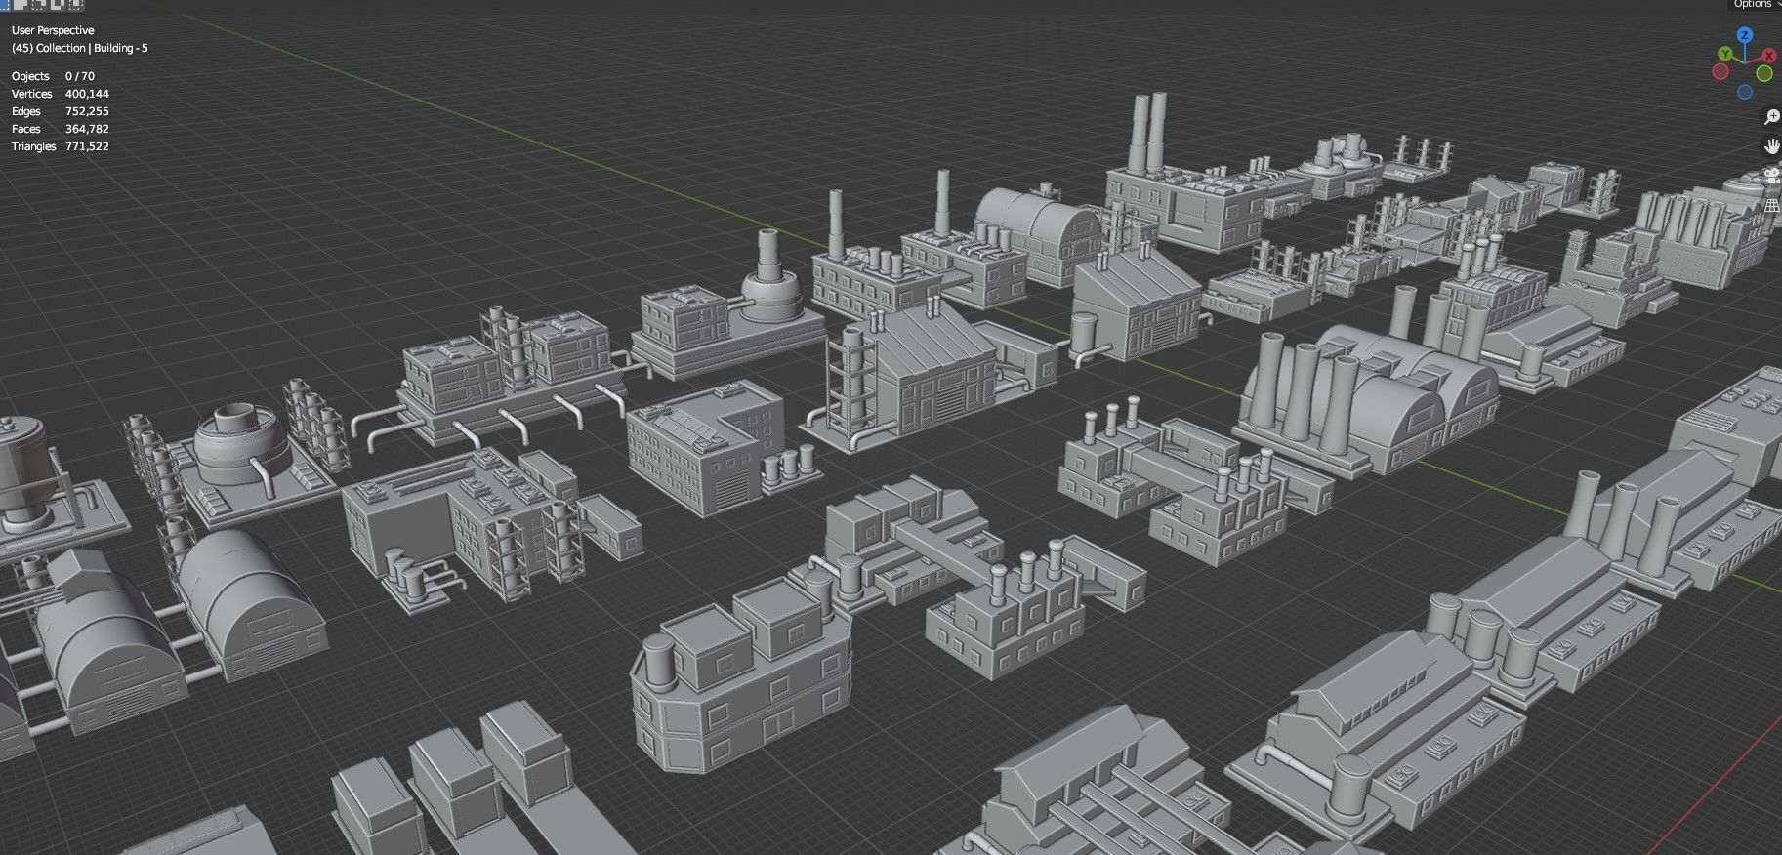Open the Options dropdown in the viewport header
This screenshot has height=855, width=1782.
click(x=1757, y=4)
